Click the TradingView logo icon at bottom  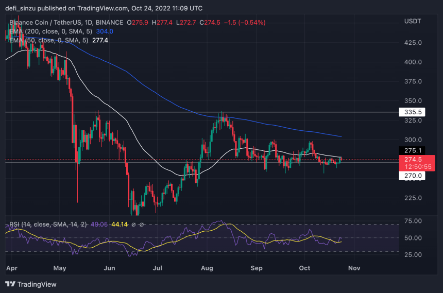(x=10, y=284)
